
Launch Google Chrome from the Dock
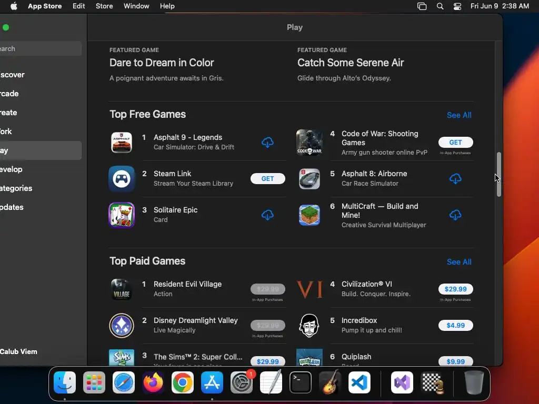[183, 382]
